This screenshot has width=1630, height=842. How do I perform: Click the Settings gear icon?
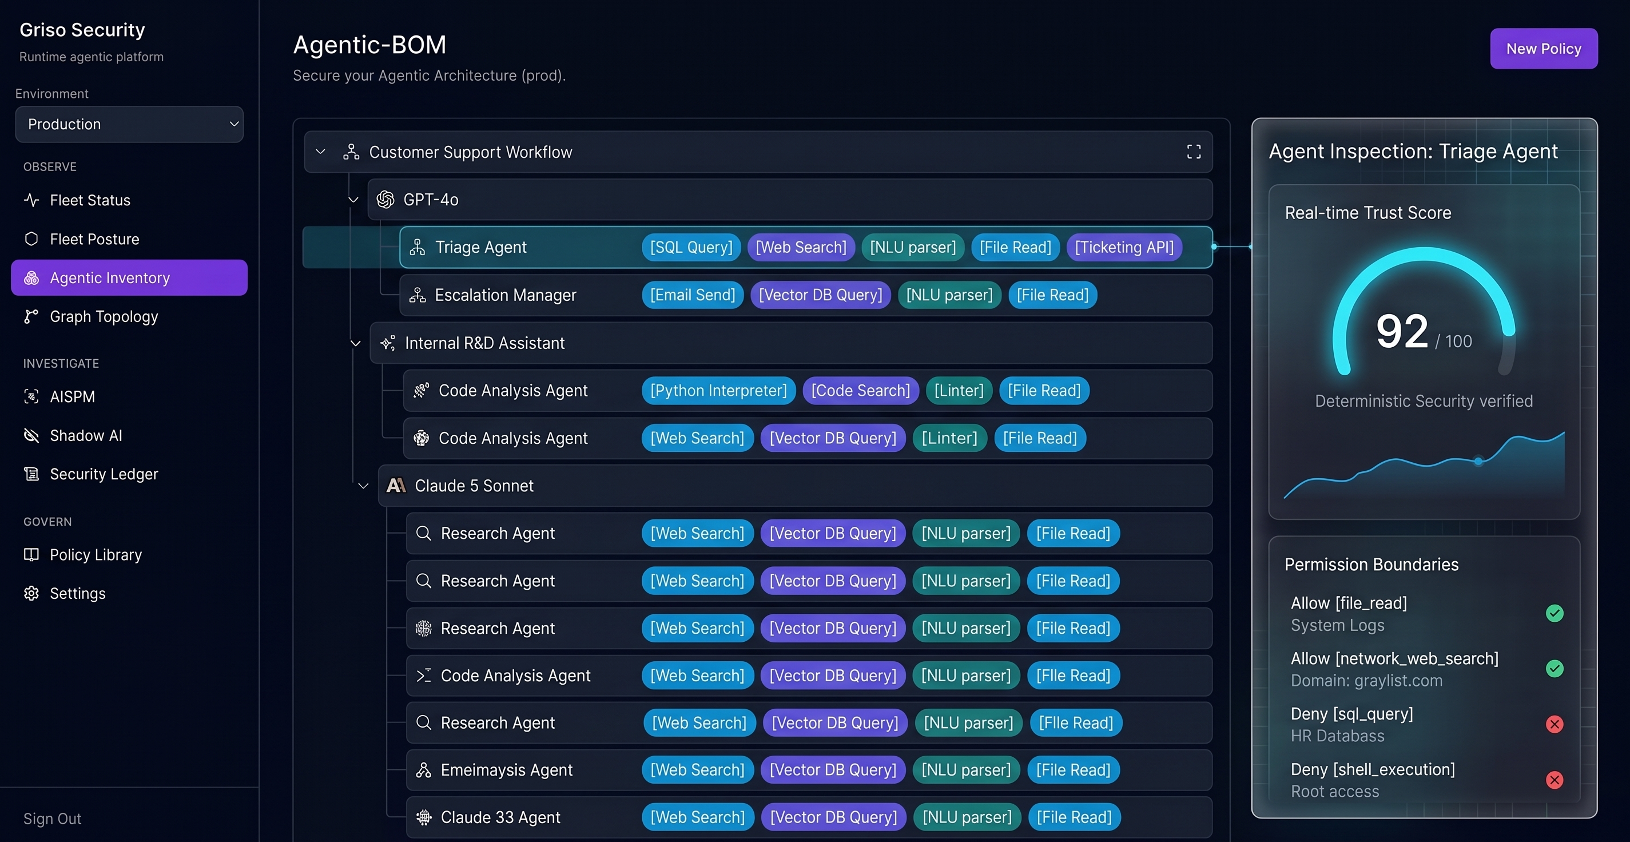coord(31,593)
